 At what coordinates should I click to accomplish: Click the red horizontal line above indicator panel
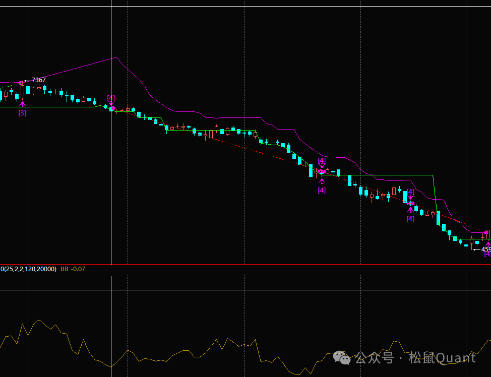coord(245,264)
